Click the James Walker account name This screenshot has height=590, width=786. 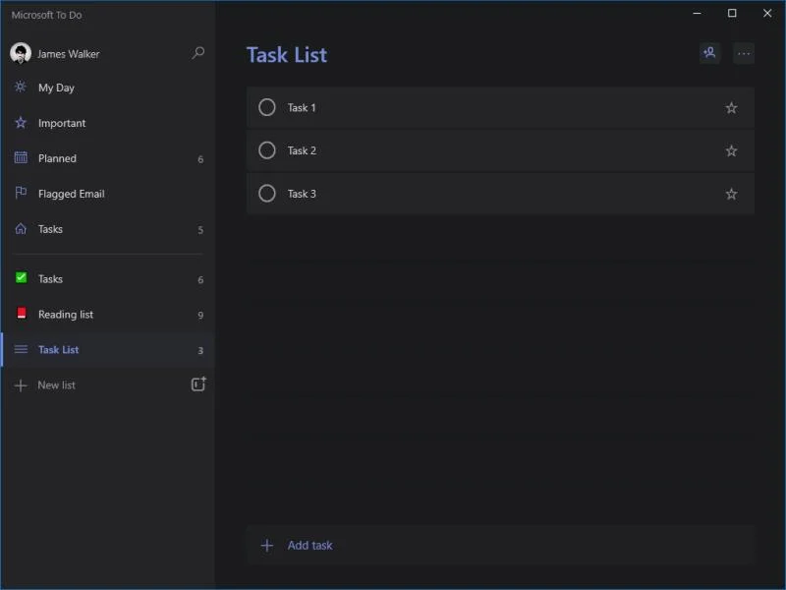(68, 54)
